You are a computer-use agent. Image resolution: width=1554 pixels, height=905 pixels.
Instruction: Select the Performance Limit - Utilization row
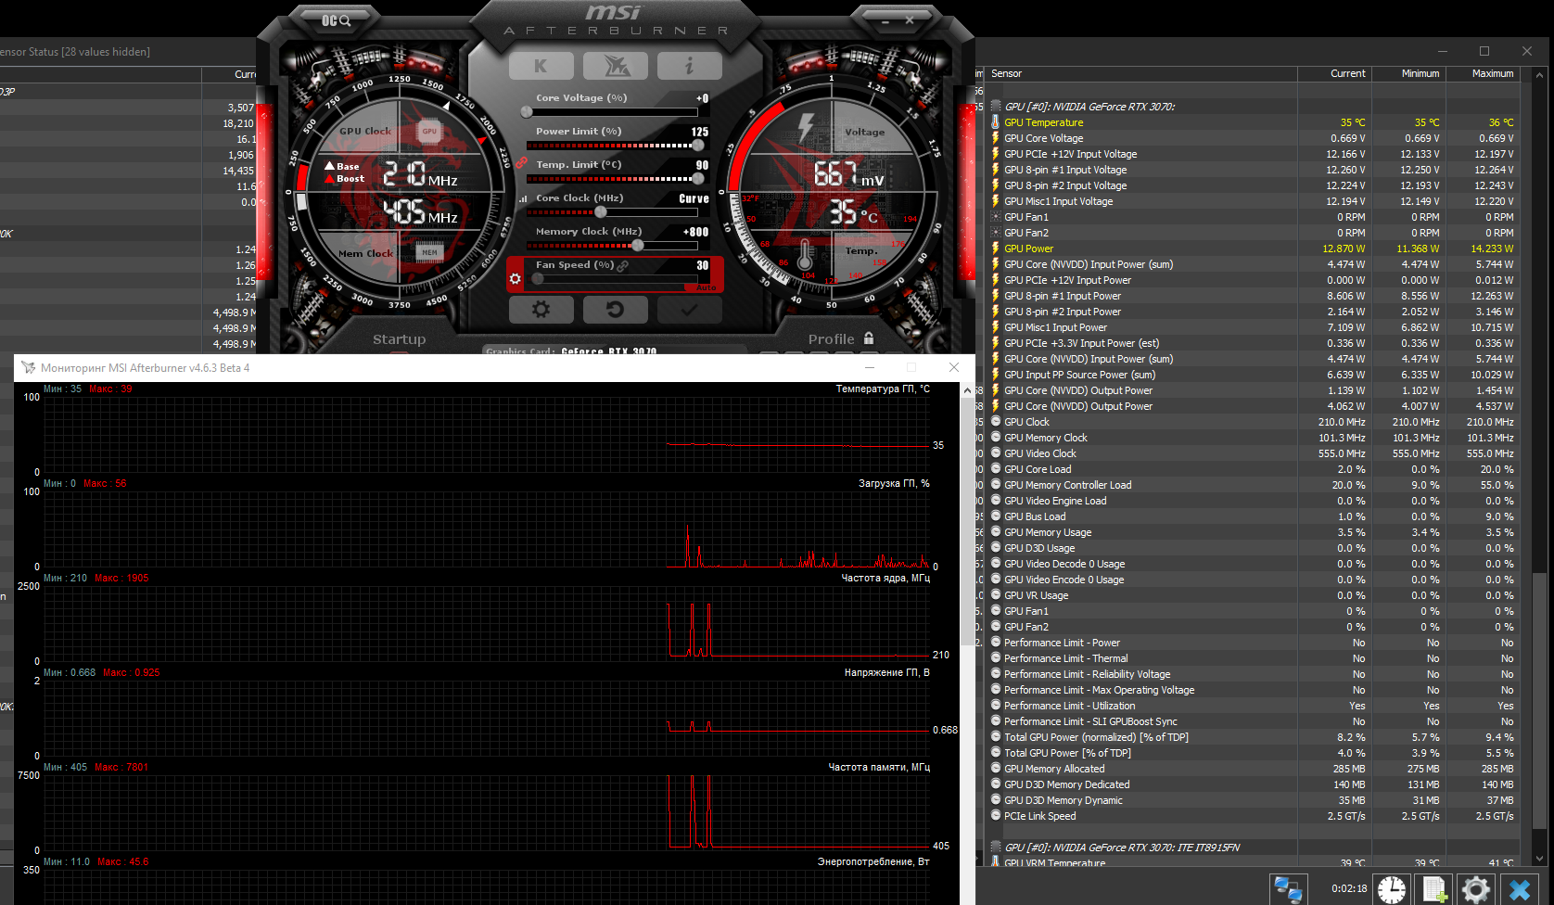[1254, 706]
